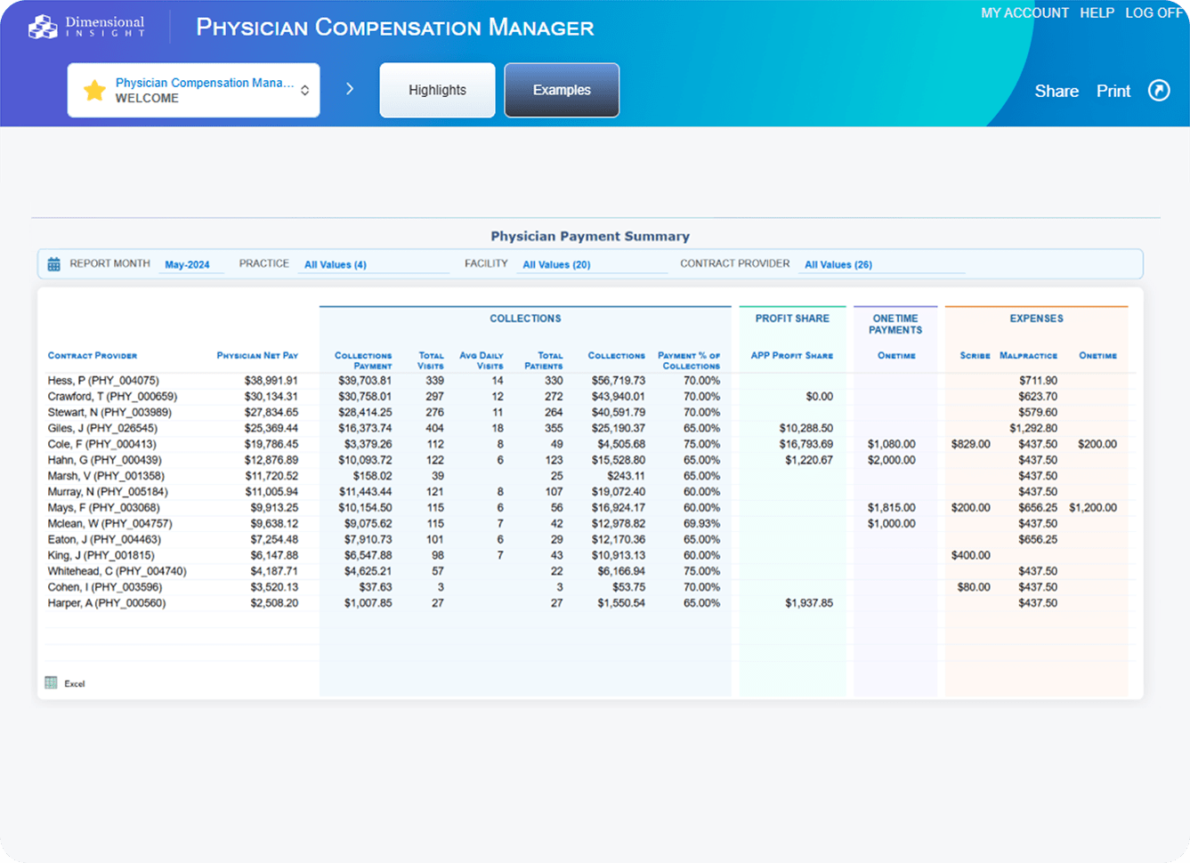Switch to the Examples tab
The image size is (1190, 863).
click(x=562, y=90)
